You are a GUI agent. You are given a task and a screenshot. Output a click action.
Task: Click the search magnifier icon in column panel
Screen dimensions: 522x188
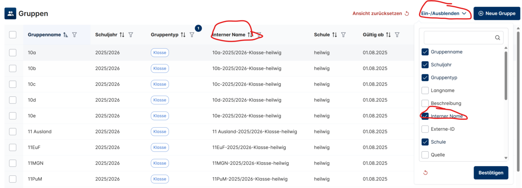click(x=497, y=38)
